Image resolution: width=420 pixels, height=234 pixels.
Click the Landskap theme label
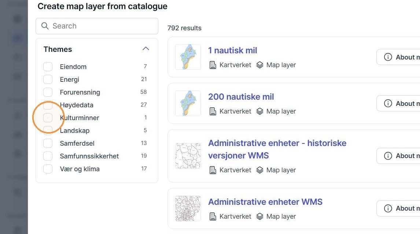pyautogui.click(x=75, y=131)
